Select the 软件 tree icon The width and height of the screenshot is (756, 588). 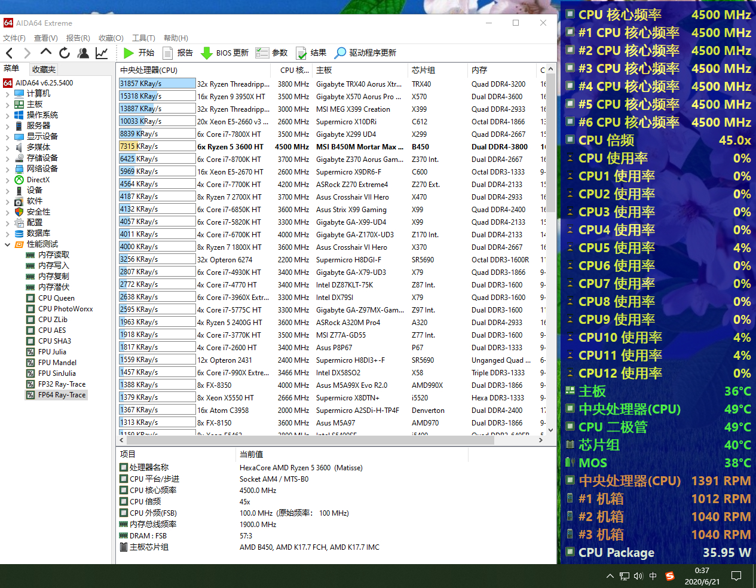tap(19, 201)
